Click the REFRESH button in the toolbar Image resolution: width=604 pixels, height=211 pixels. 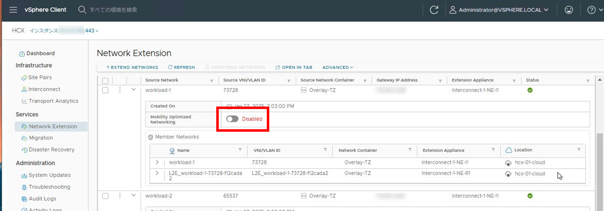[181, 67]
